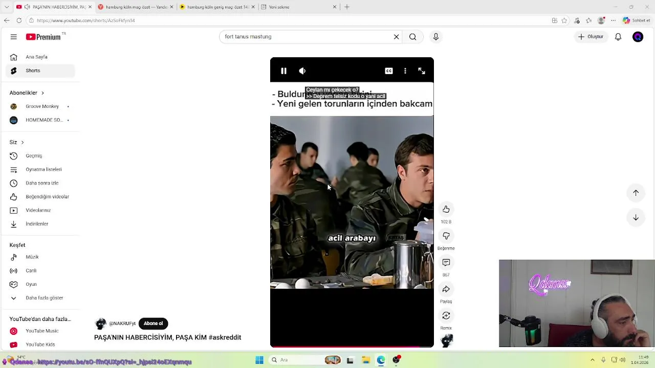
Task: Open a new browser tab
Action: tap(347, 7)
